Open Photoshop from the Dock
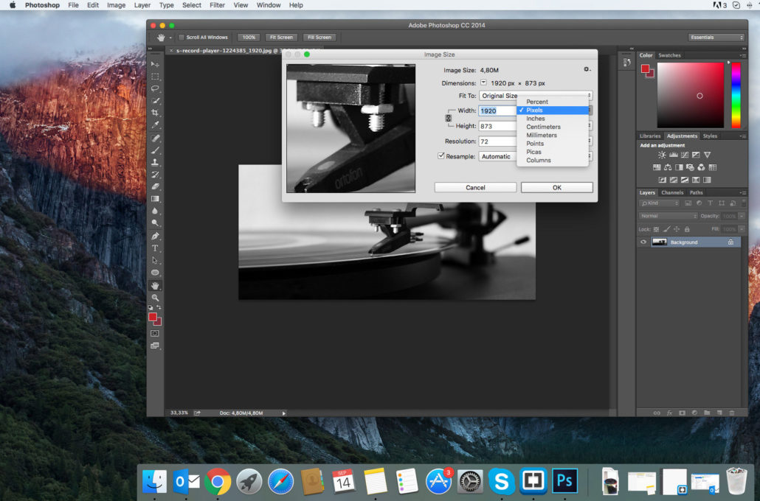 (x=565, y=481)
